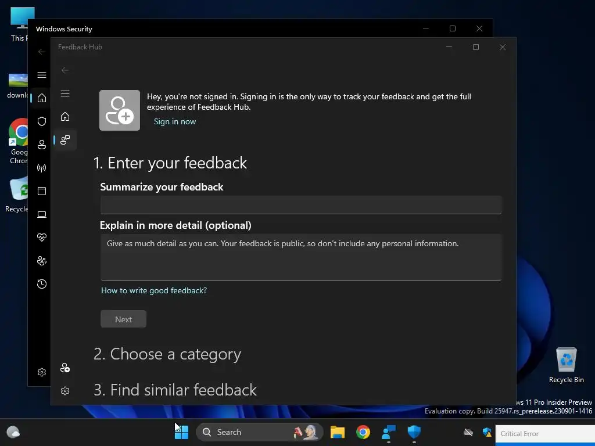Maximize the Feedback Hub window
The height and width of the screenshot is (446, 595).
476,47
